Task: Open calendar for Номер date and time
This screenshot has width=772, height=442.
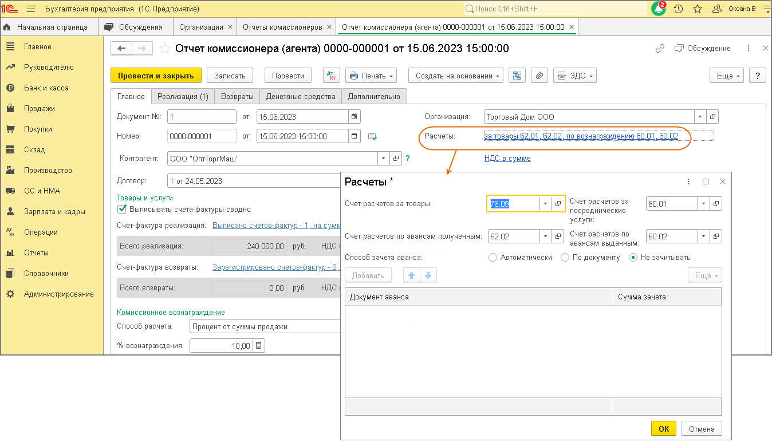Action: click(x=356, y=136)
